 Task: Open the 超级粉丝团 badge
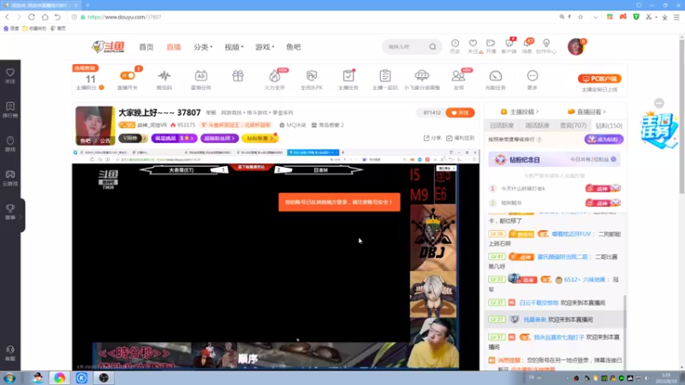click(x=219, y=138)
